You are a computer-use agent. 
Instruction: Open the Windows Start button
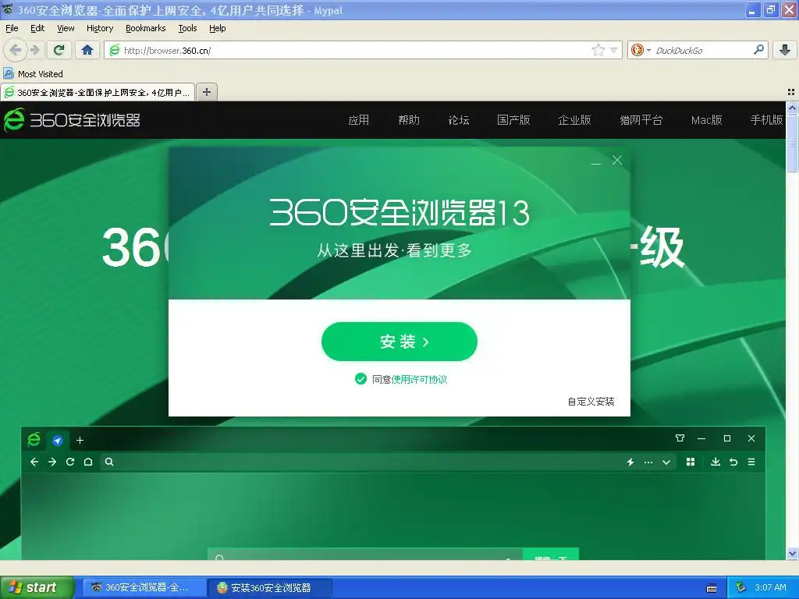click(37, 588)
